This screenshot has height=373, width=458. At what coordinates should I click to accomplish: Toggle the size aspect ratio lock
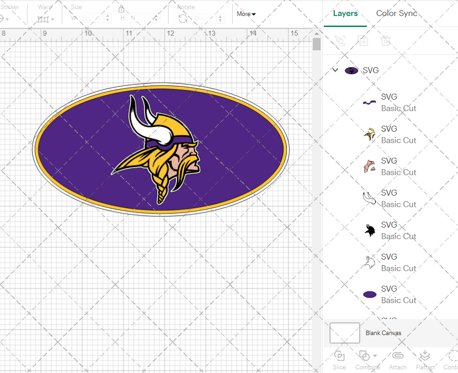pos(121,9)
